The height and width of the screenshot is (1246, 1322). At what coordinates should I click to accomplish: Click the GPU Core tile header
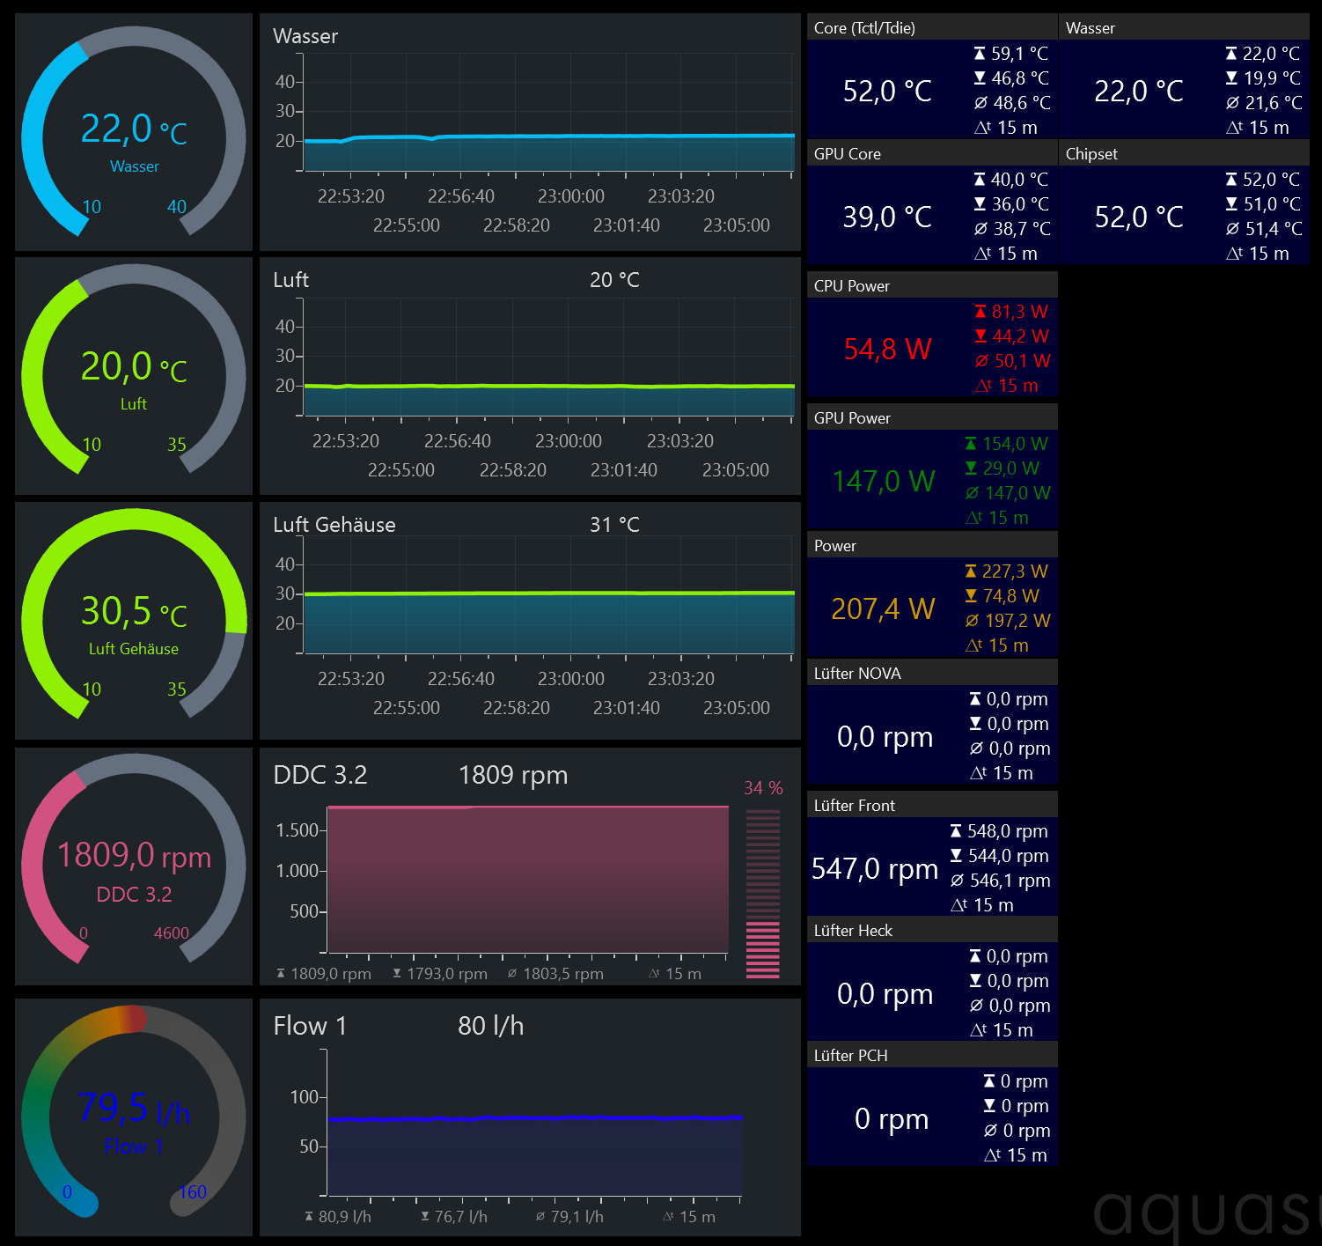932,153
